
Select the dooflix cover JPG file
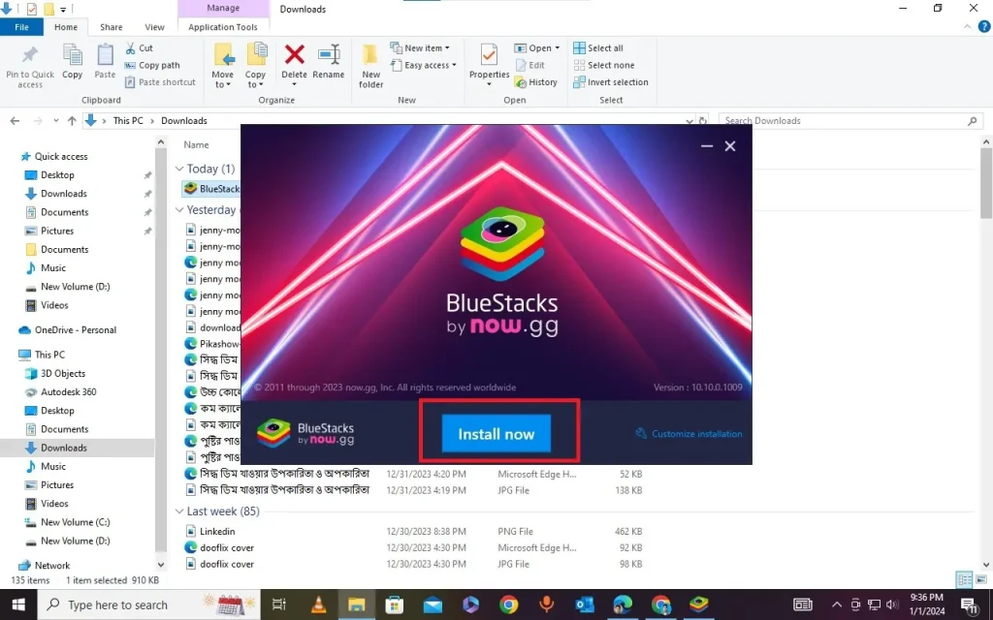227,564
